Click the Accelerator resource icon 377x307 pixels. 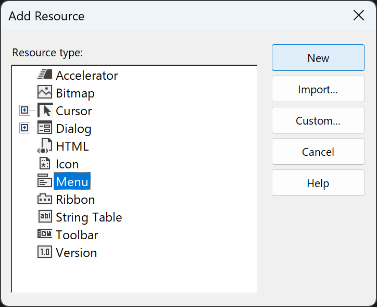tap(45, 75)
